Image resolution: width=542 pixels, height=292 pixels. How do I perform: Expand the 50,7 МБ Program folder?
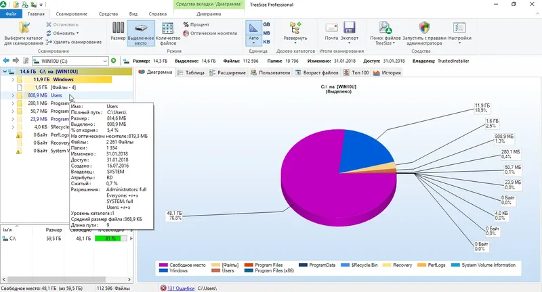point(13,111)
